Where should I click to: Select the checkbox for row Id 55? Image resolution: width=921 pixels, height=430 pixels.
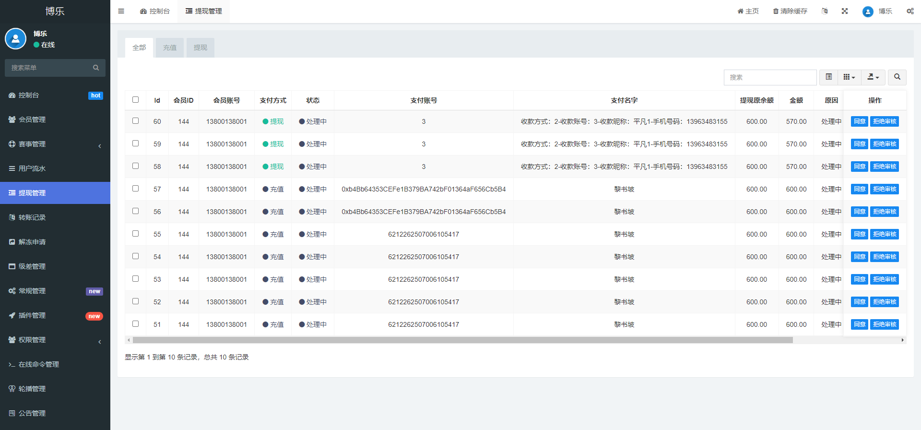135,234
